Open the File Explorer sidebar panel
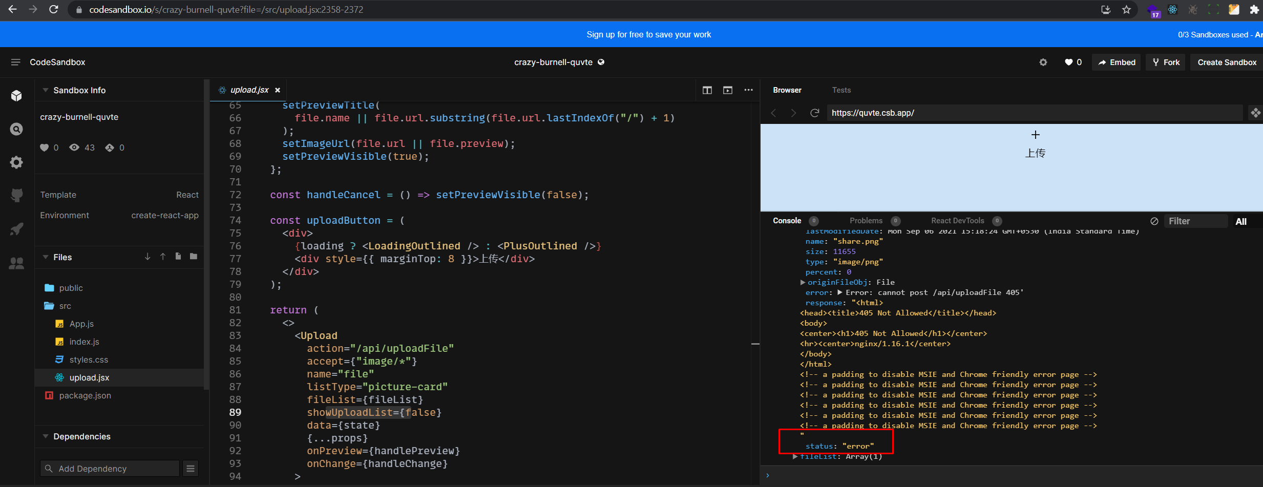The image size is (1263, 487). click(16, 95)
